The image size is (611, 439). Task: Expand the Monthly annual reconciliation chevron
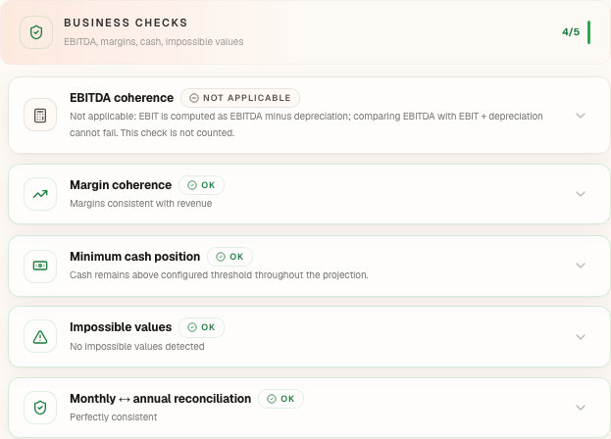click(581, 408)
